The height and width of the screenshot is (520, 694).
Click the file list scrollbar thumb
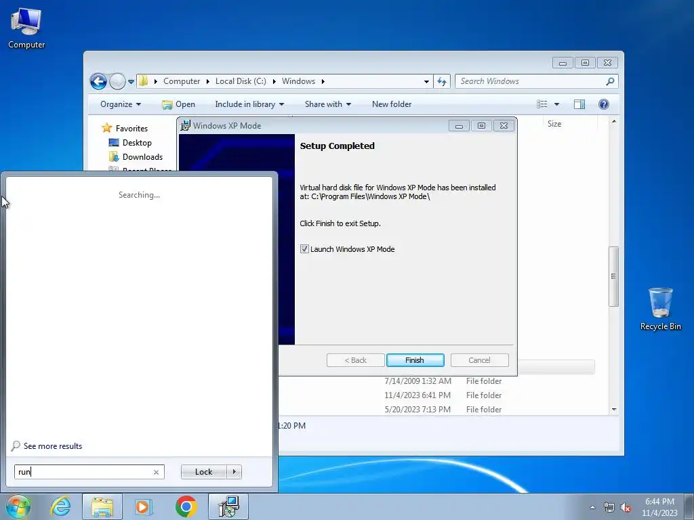(613, 276)
